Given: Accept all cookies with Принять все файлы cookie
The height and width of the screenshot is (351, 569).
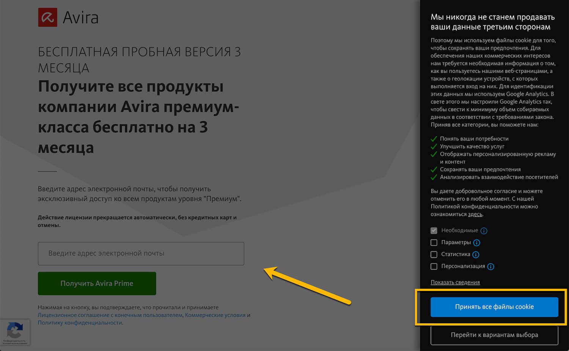Looking at the screenshot, I should pos(494,307).
